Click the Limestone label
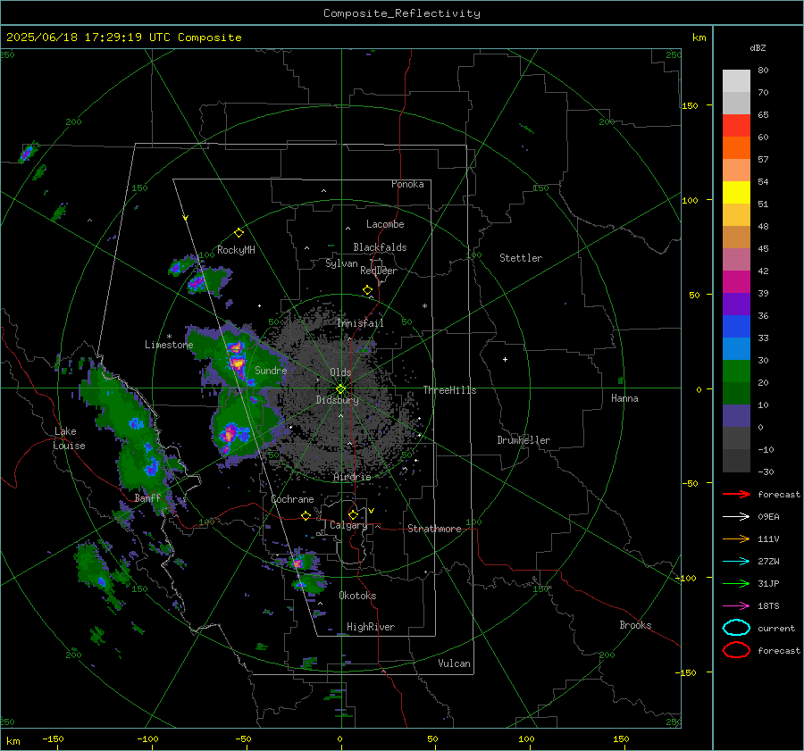Screen dimensions: 804x751 (x=169, y=345)
